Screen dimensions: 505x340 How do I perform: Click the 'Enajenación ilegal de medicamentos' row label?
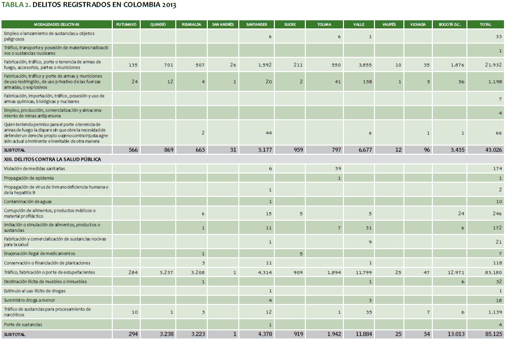point(39,253)
